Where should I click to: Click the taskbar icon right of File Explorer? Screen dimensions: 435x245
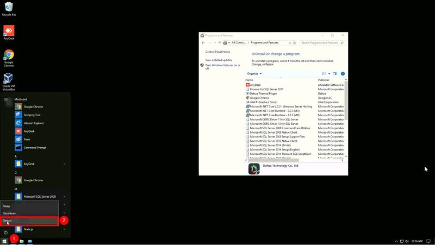30,241
